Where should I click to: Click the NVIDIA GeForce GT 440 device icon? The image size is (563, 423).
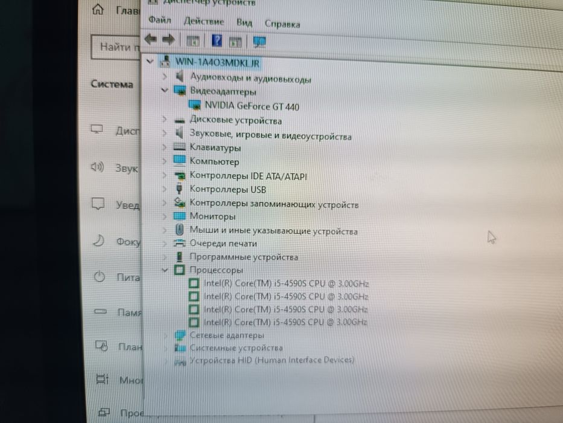pos(194,105)
